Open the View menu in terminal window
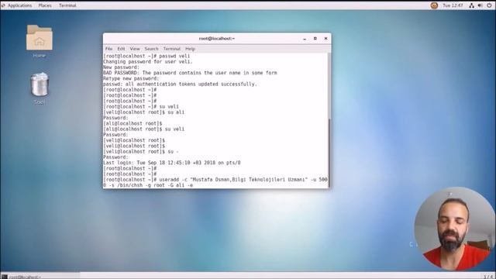 tap(135, 49)
